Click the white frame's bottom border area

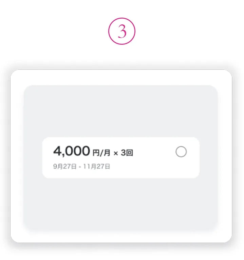120,237
